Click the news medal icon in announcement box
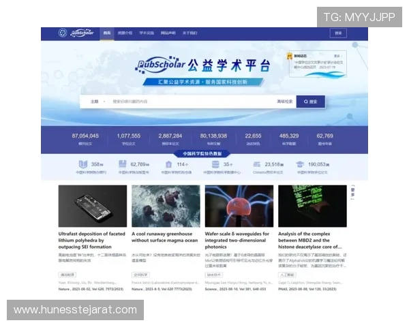409x327 pixels. [290, 56]
